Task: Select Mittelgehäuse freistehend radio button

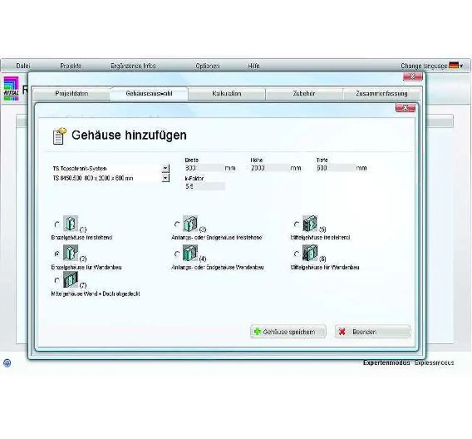Action: pyautogui.click(x=296, y=224)
